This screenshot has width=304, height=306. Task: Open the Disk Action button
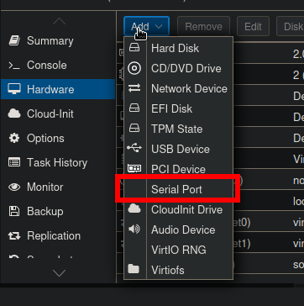click(291, 26)
